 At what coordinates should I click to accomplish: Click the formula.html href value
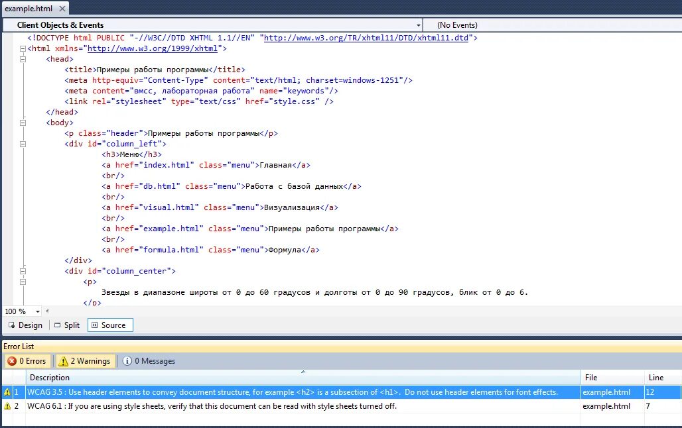(x=171, y=250)
